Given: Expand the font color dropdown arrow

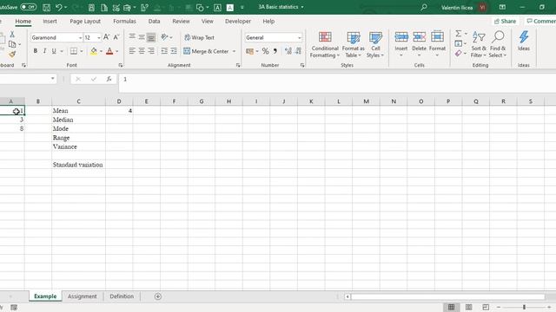Looking at the screenshot, I should click(117, 51).
